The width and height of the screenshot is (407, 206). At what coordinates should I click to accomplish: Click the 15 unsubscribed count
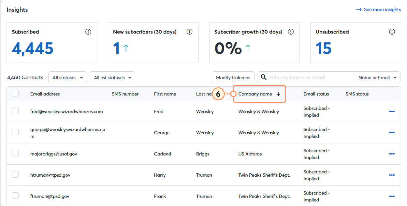(x=324, y=48)
